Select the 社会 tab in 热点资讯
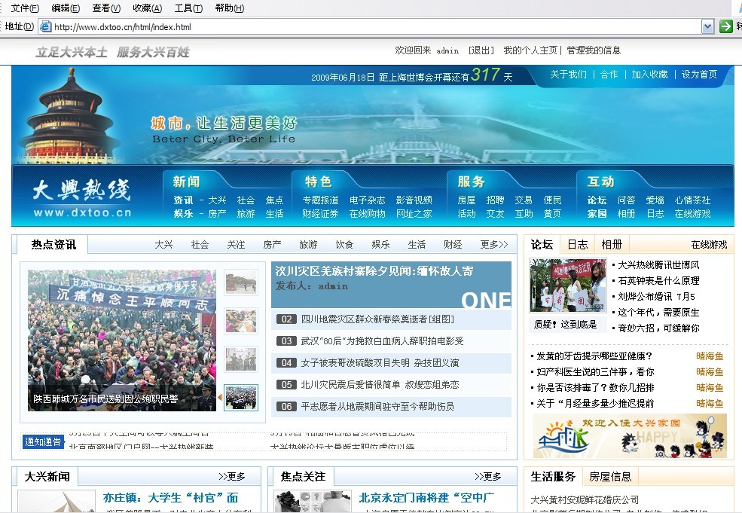742x513 pixels. coord(200,245)
